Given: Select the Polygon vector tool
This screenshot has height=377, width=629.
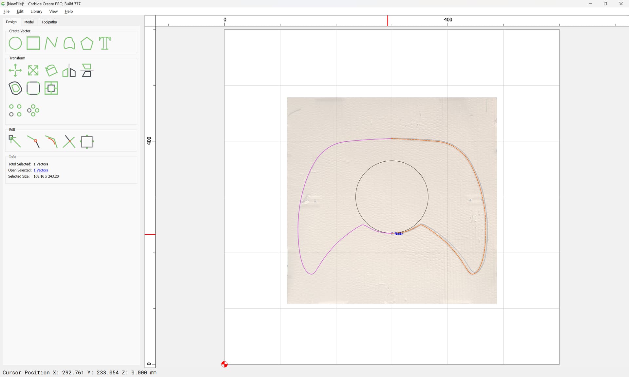Looking at the screenshot, I should [x=87, y=43].
